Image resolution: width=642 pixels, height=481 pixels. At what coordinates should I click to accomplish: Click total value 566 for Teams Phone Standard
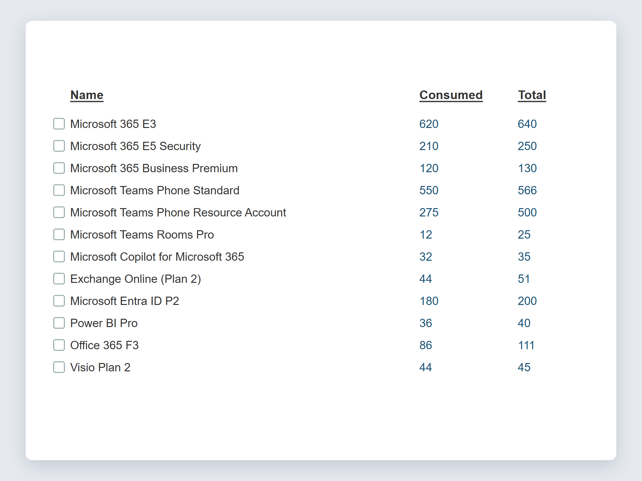527,190
